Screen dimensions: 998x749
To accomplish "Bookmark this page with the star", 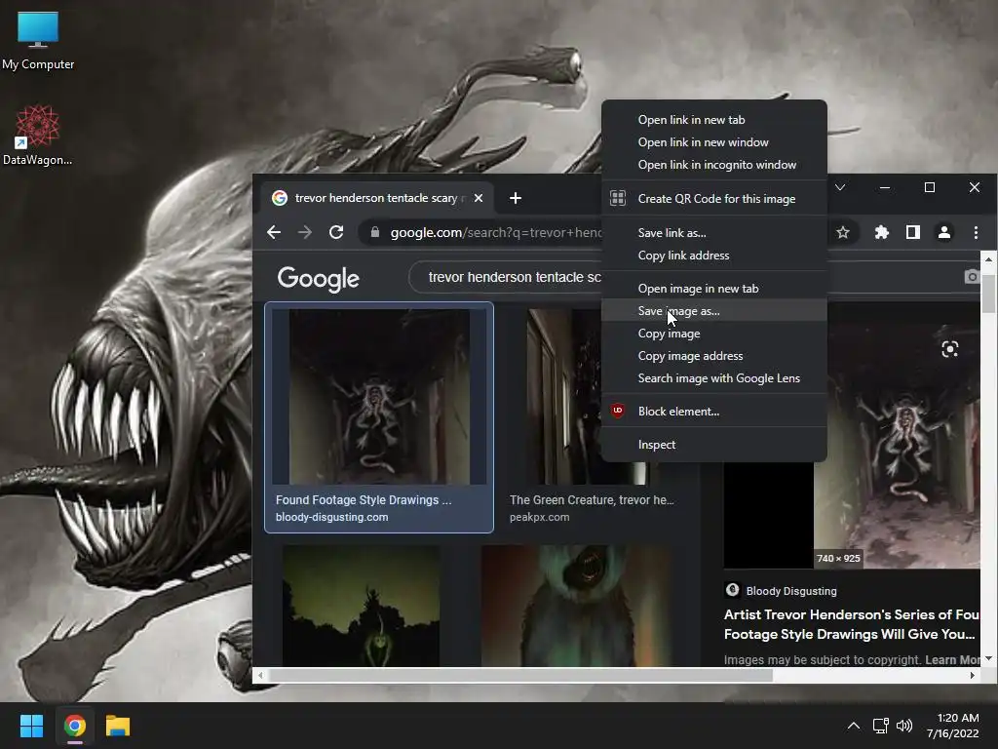I will (843, 232).
